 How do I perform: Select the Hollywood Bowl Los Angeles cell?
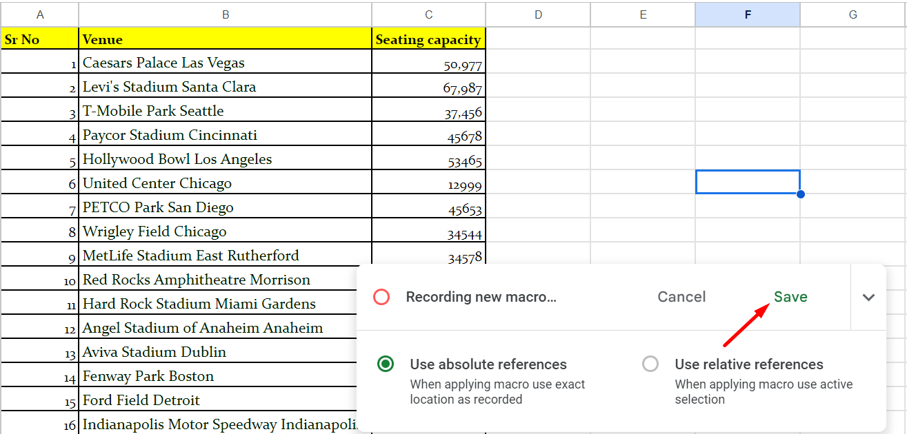226,158
